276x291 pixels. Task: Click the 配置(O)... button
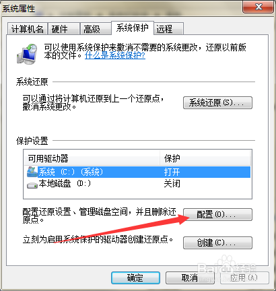click(x=217, y=214)
